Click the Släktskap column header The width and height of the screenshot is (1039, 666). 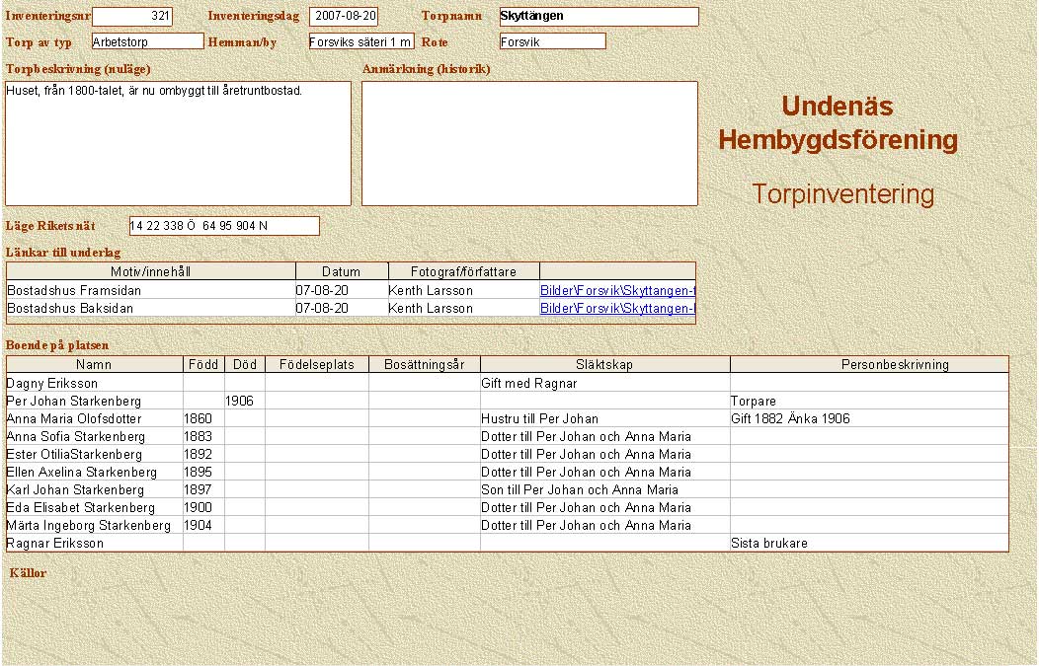tap(604, 365)
